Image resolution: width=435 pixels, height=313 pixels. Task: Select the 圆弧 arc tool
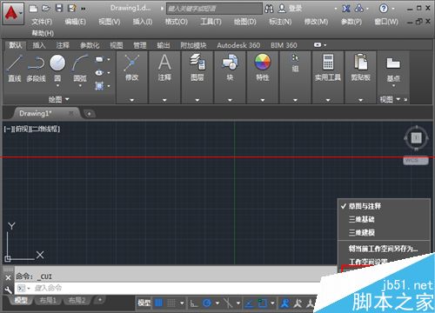click(80, 69)
